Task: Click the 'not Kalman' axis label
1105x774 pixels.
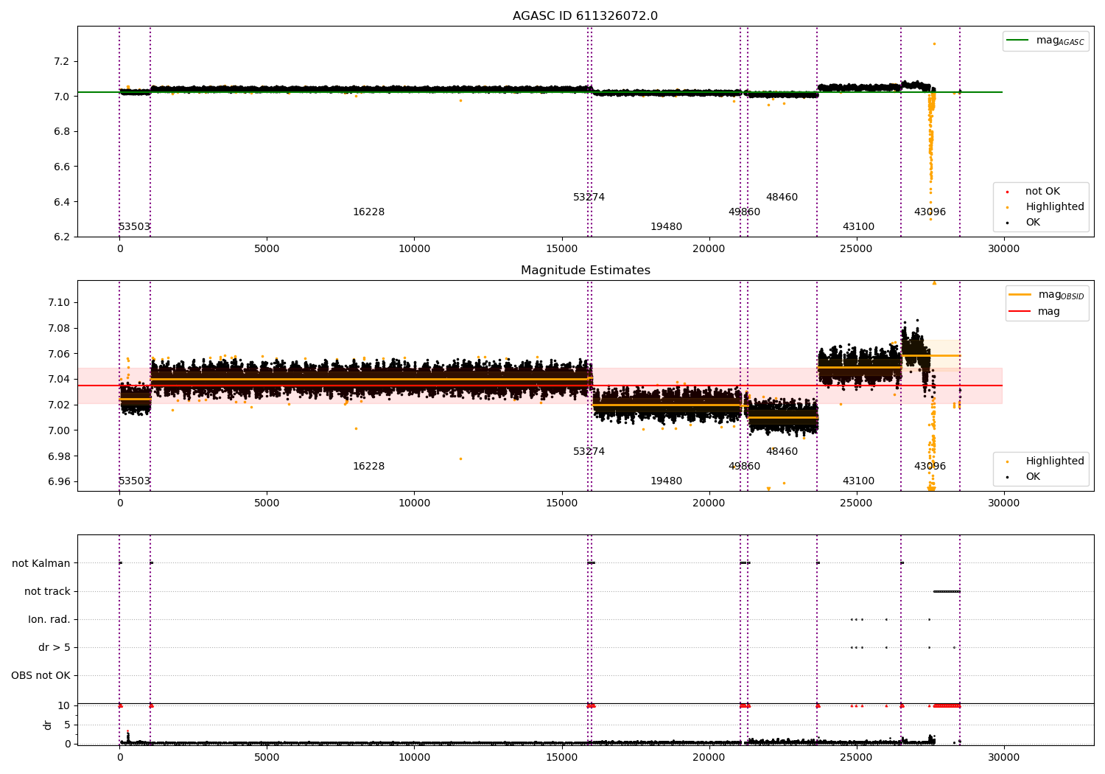Action: pyautogui.click(x=41, y=564)
